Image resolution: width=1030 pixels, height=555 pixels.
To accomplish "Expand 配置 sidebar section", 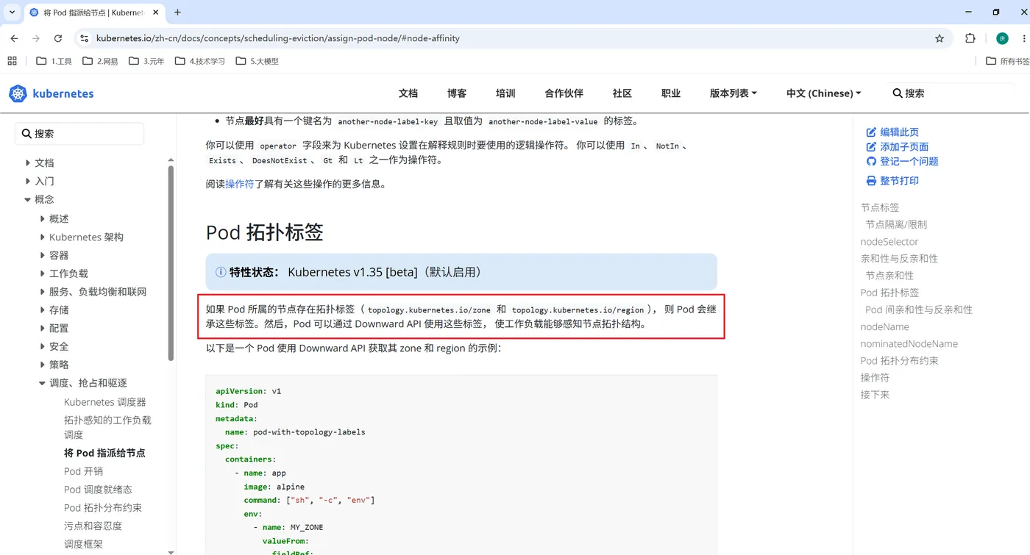I will pyautogui.click(x=43, y=329).
